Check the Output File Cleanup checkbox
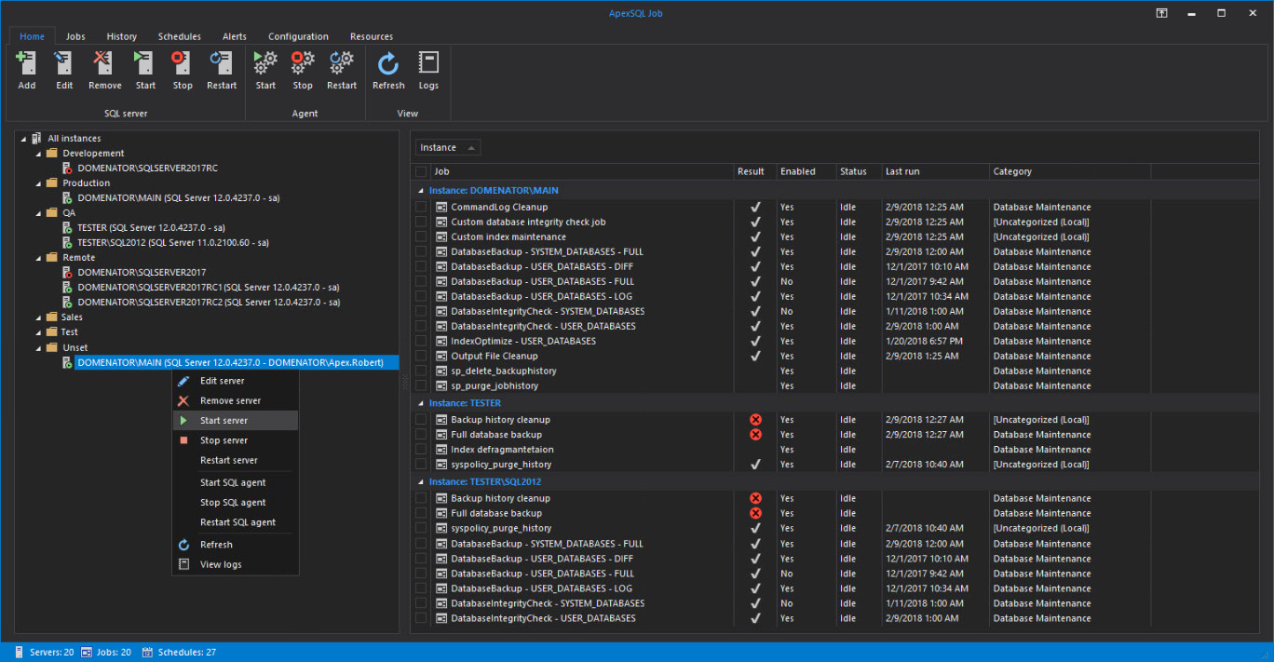The width and height of the screenshot is (1274, 662). 421,357
